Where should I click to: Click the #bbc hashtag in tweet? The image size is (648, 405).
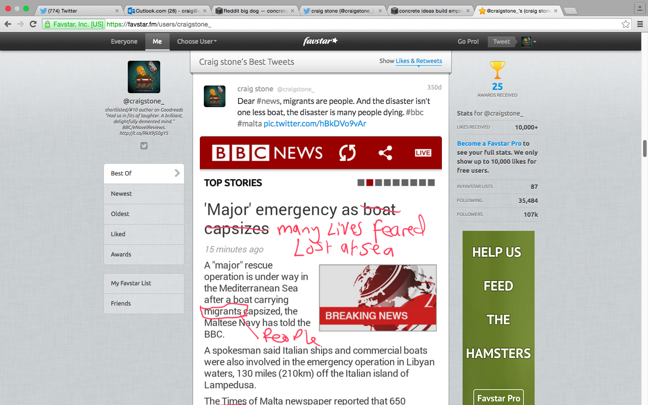(x=414, y=112)
